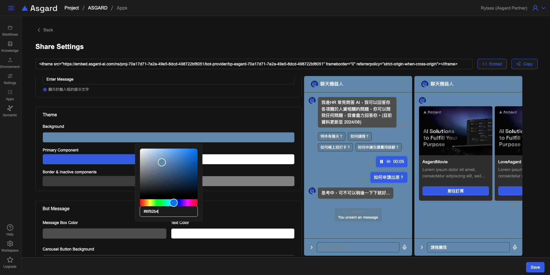
Task: Click the microphone icon in first chat preview
Action: [x=405, y=247]
